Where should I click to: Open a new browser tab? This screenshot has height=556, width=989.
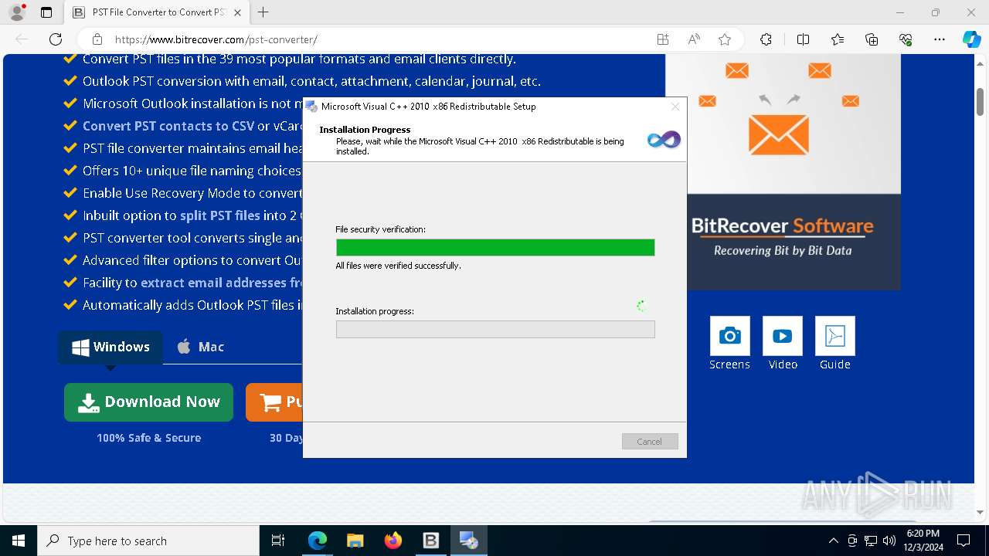263,12
